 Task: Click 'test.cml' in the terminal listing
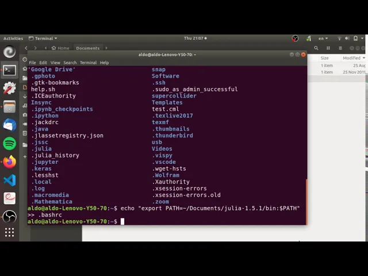[165, 109]
